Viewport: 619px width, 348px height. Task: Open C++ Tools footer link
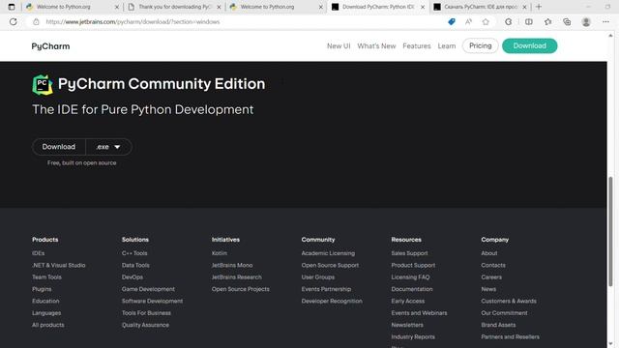(x=134, y=253)
